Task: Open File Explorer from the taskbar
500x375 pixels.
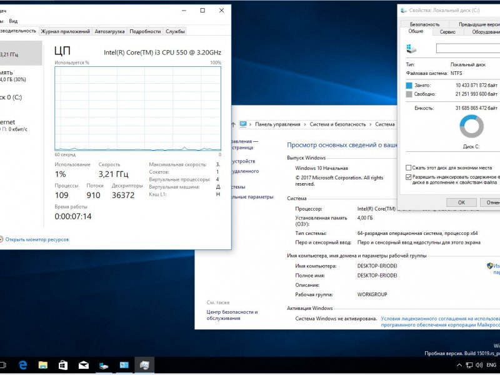Action: pyautogui.click(x=42, y=365)
